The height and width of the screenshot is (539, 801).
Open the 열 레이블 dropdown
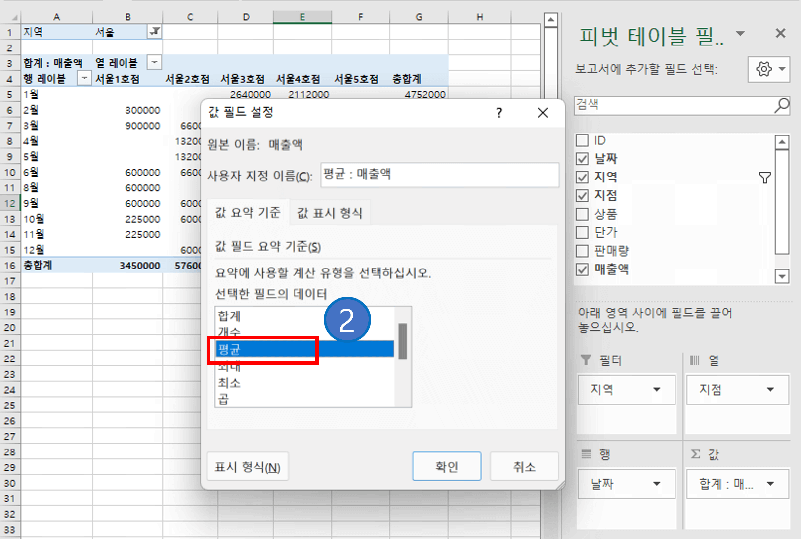pyautogui.click(x=154, y=62)
